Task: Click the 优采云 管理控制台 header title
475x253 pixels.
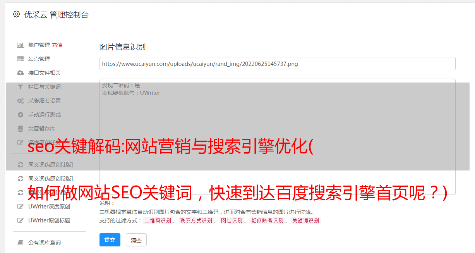Action: pyautogui.click(x=56, y=15)
